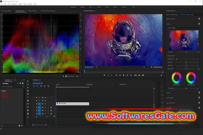Click the Go to Out point button
Screen dimensions: 203x135
pyautogui.click(x=131, y=75)
